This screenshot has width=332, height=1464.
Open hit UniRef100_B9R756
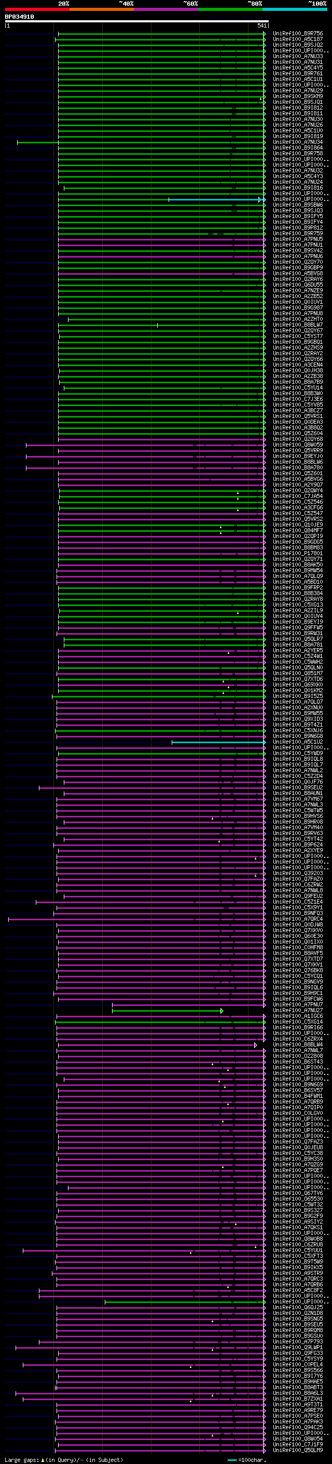click(x=298, y=34)
